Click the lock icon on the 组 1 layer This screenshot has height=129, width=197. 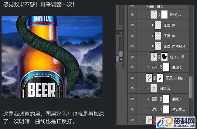[183, 57]
